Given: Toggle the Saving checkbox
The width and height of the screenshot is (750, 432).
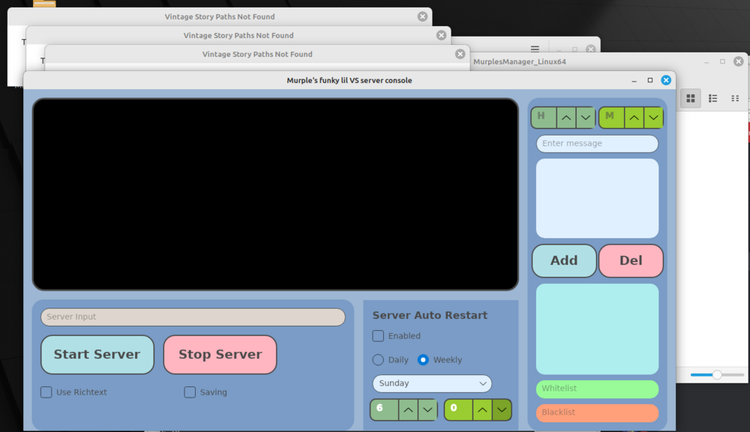Looking at the screenshot, I should (x=190, y=392).
